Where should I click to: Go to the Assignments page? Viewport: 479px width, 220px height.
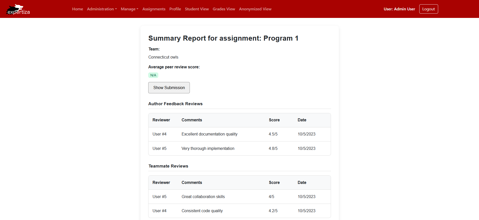(154, 9)
